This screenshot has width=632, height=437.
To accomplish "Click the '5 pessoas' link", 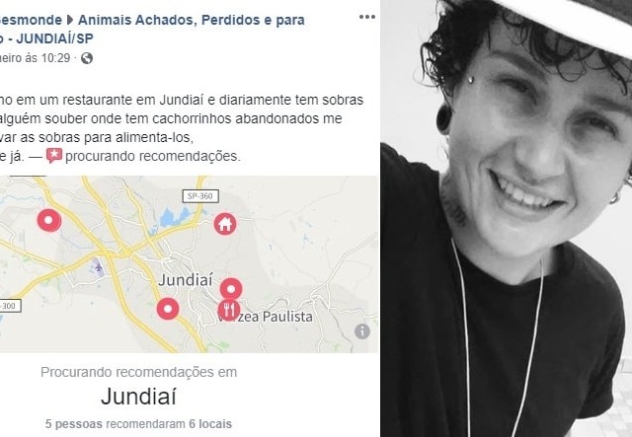I will click(x=74, y=424).
